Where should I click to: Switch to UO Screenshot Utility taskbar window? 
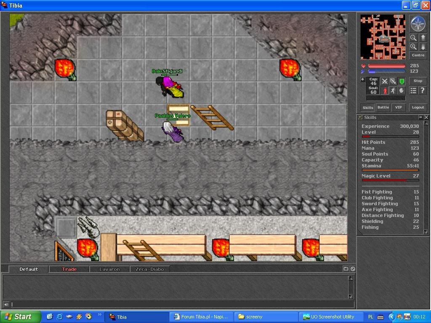pyautogui.click(x=330, y=317)
